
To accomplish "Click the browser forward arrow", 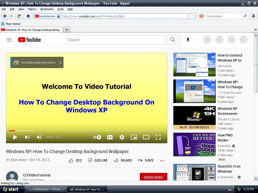I will [x=11, y=16].
